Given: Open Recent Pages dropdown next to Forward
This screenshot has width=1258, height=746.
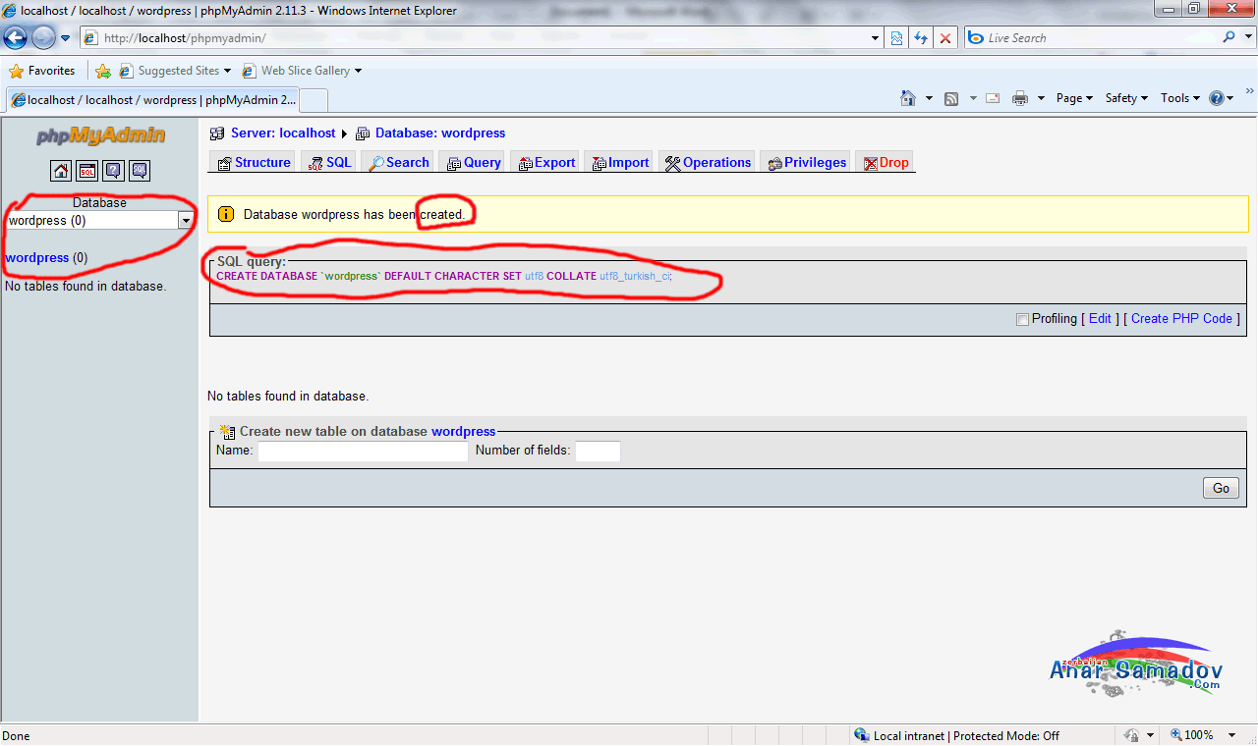Looking at the screenshot, I should [x=66, y=38].
